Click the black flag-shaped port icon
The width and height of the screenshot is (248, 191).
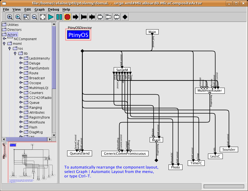(x=84, y=17)
